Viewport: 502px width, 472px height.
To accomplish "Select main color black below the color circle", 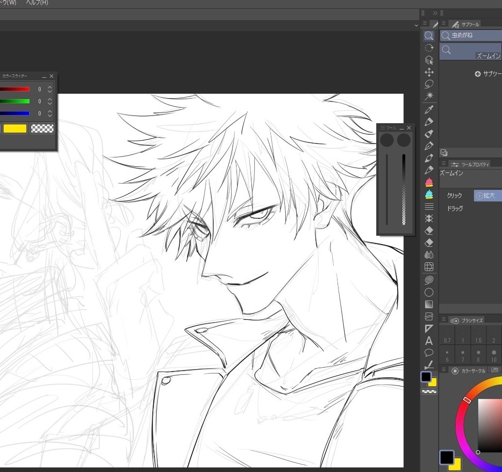I will [446, 458].
